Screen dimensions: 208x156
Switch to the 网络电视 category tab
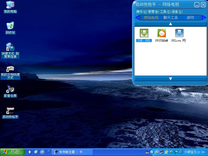coord(151,17)
